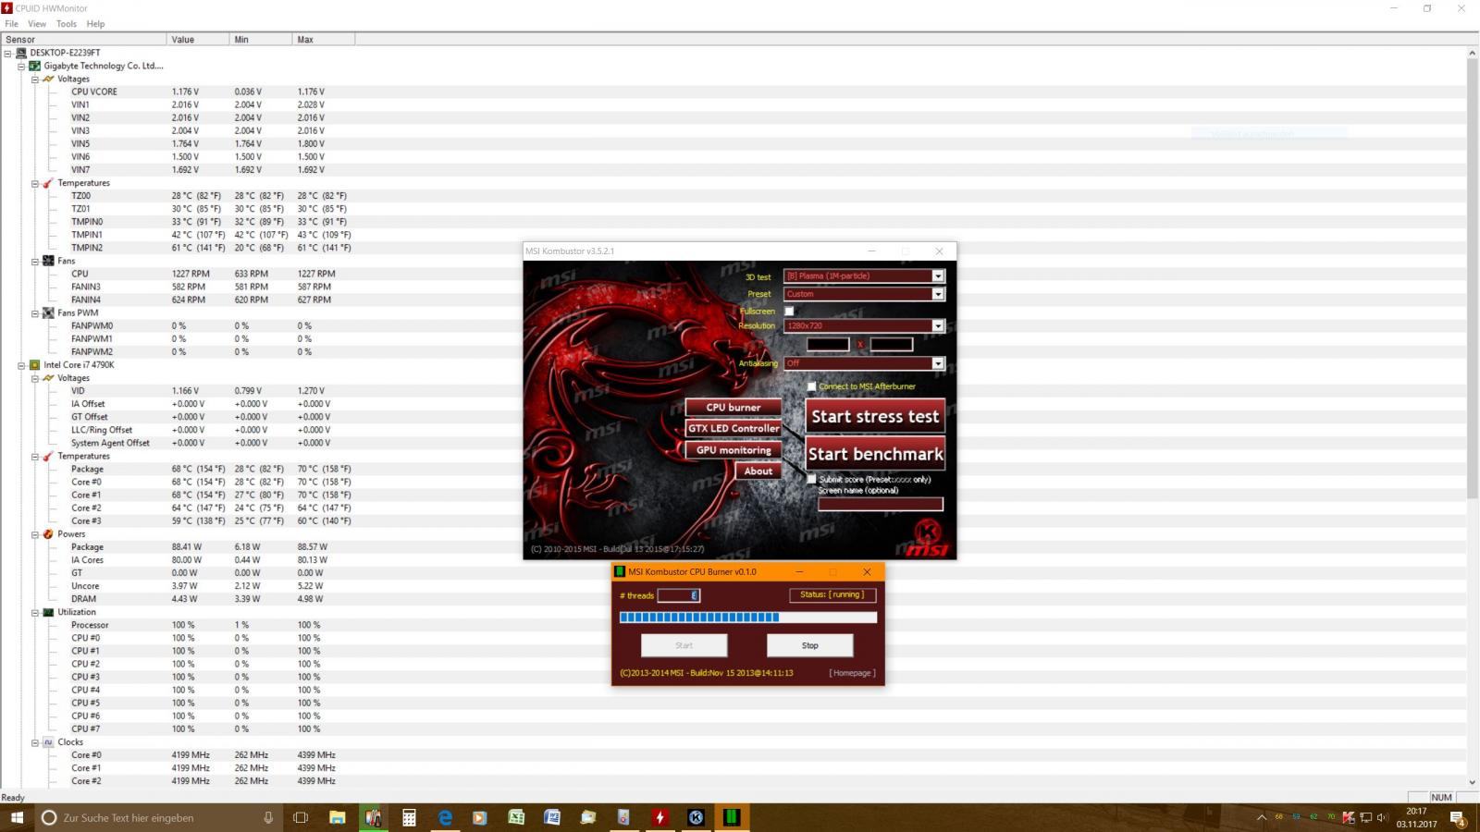Open the File menu in HWMonitor

tap(11, 24)
